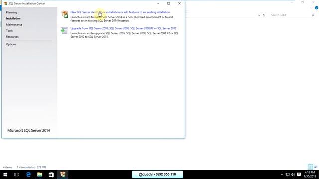Switch to the Tools section
The width and height of the screenshot is (319, 179).
coord(9,31)
